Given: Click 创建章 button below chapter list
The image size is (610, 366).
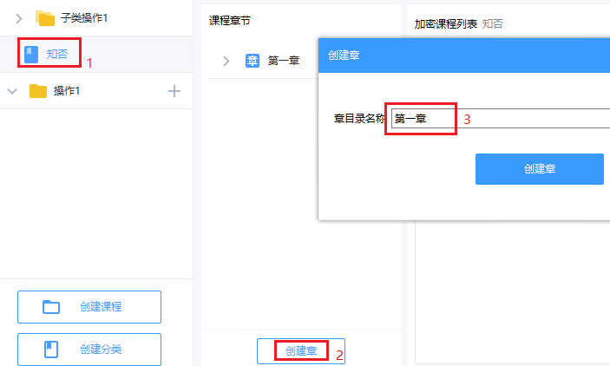Looking at the screenshot, I should point(301,351).
